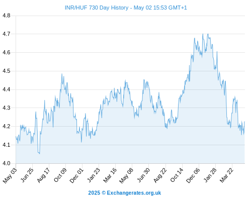
Task: Click the Aug 17 date tick label
Action: pos(44,175)
